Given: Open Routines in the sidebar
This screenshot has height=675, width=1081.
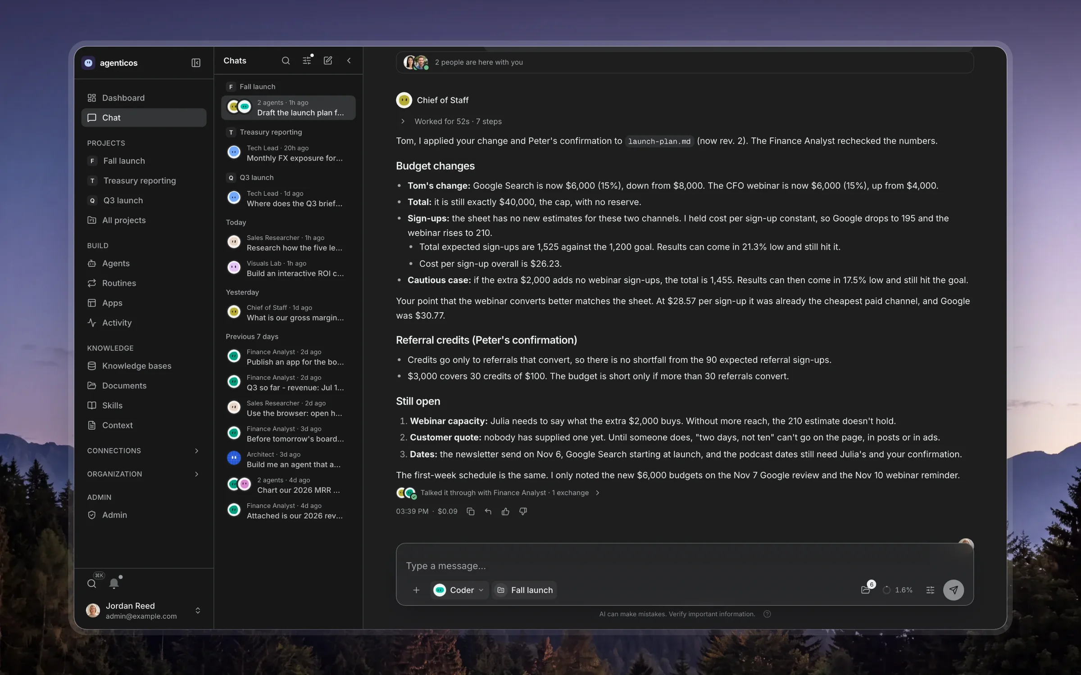Looking at the screenshot, I should [143, 283].
